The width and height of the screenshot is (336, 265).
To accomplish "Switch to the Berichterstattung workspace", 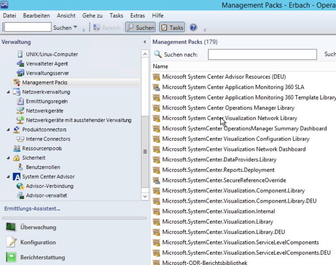I will coord(42,257).
